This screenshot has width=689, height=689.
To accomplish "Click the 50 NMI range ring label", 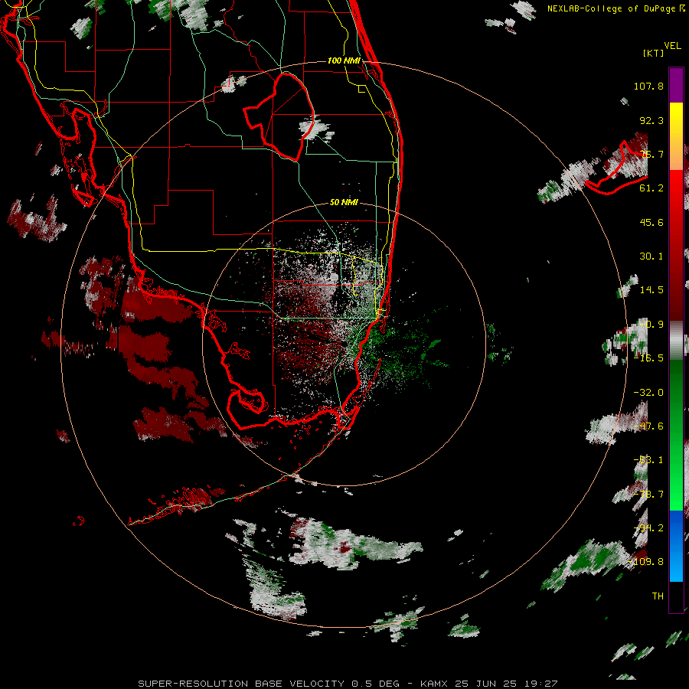I will [344, 203].
